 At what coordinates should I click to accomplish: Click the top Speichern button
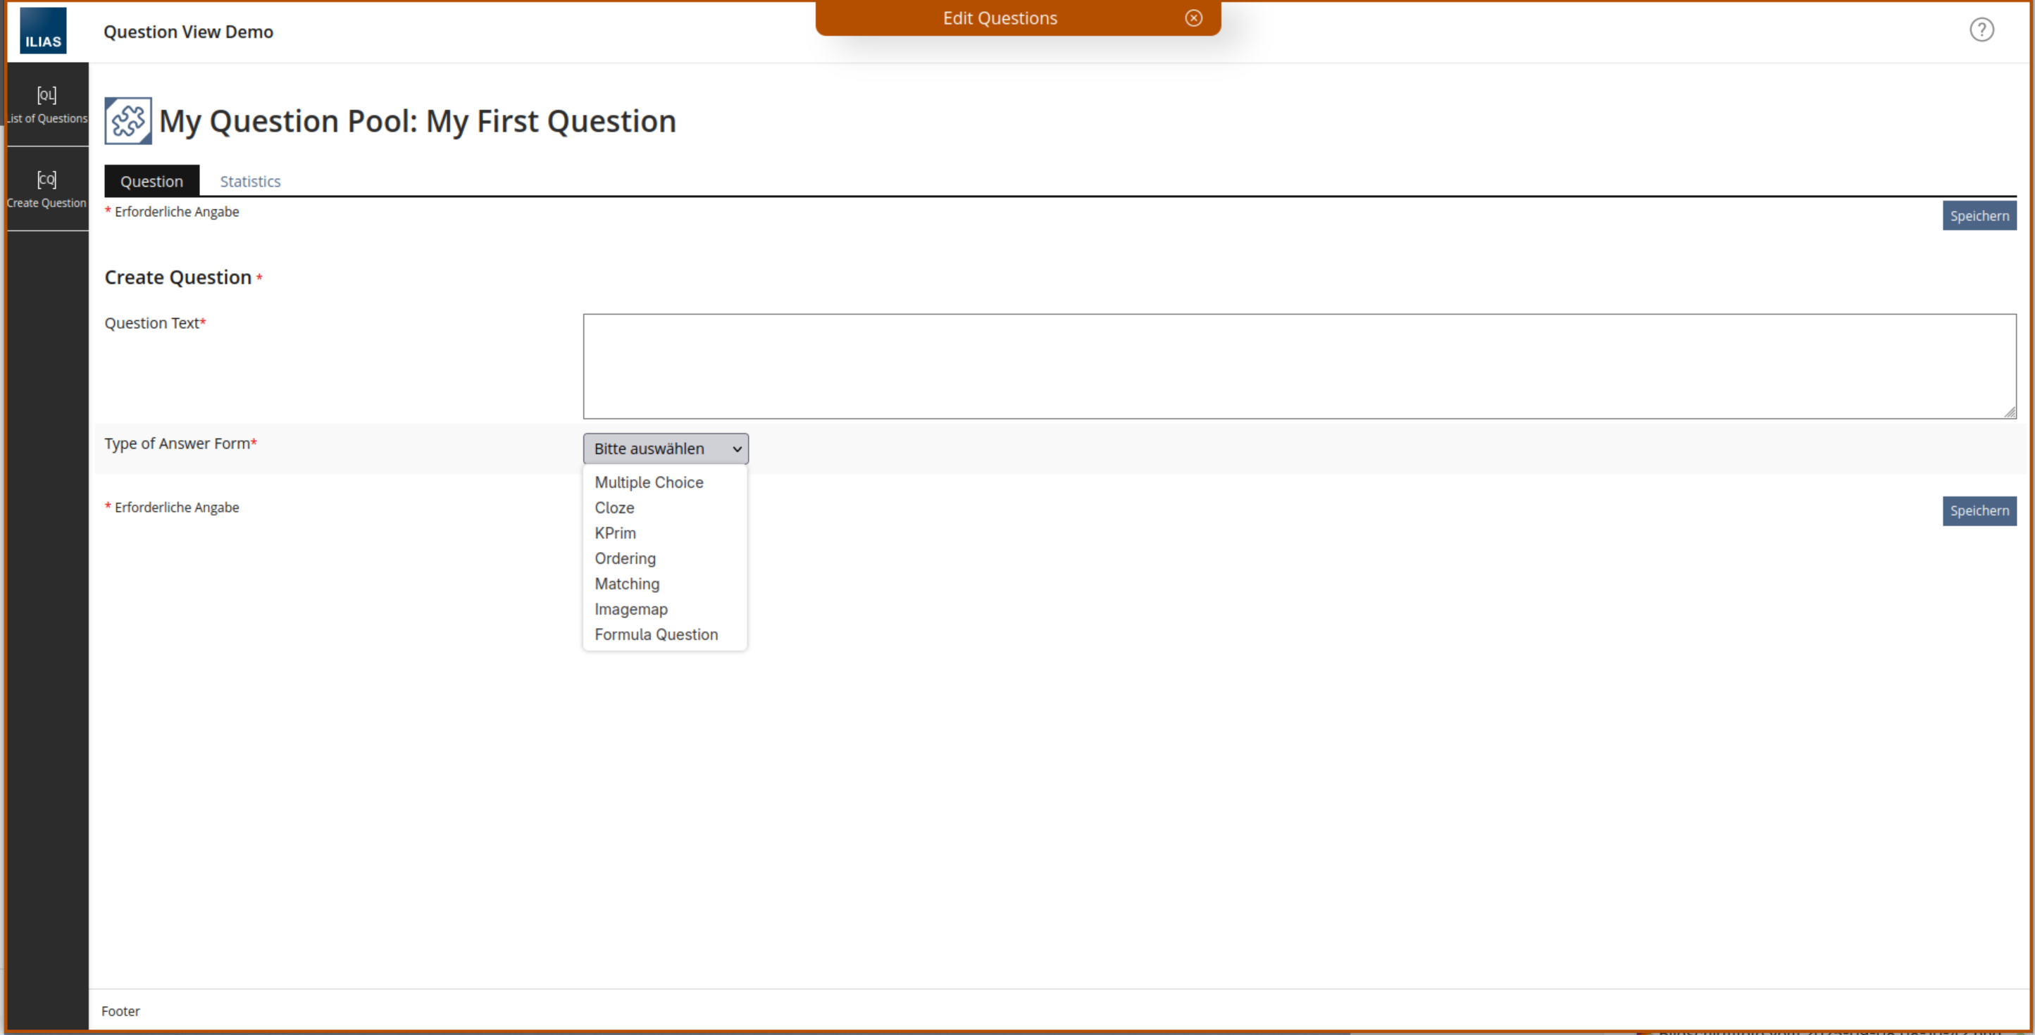tap(1978, 215)
